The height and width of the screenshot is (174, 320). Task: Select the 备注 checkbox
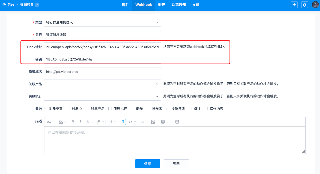pos(190,109)
